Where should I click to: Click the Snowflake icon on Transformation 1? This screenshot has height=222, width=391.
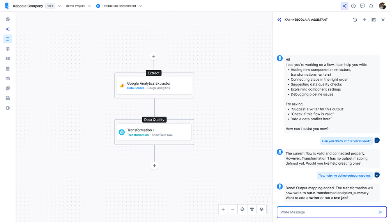(x=122, y=132)
